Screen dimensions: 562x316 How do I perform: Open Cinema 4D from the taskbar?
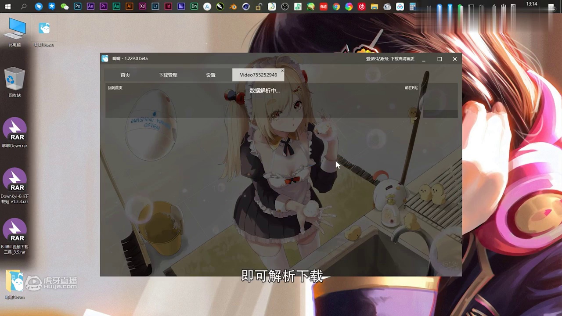[x=246, y=7]
